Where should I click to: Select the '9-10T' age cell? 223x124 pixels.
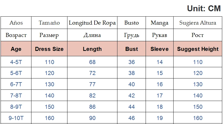[x=16, y=118]
